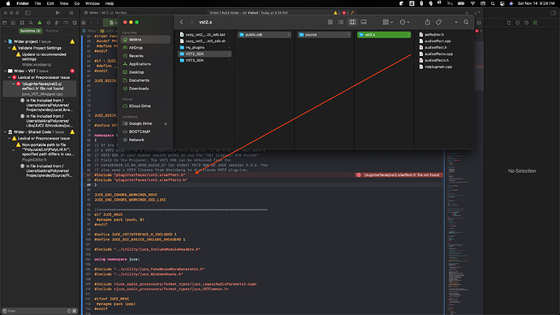Select Update to recommended settings warning
560x315 pixels.
[x=41, y=57]
